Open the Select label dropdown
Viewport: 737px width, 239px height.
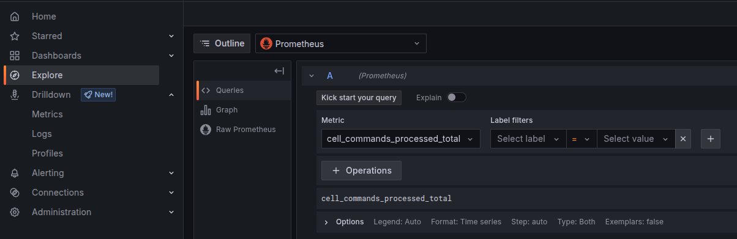tap(528, 139)
